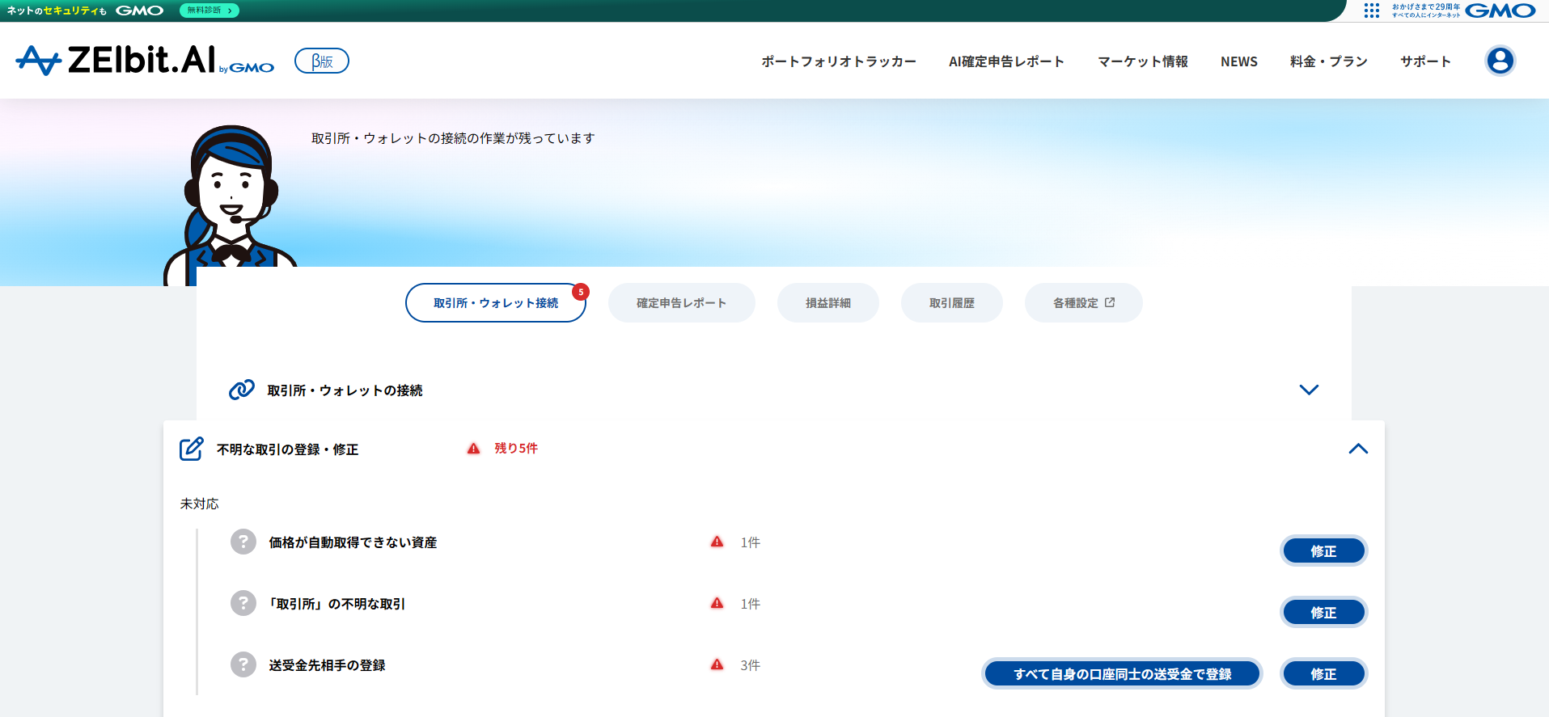The height and width of the screenshot is (717, 1549).
Task: Click 3件 count in 送受金先相手 row
Action: (750, 665)
